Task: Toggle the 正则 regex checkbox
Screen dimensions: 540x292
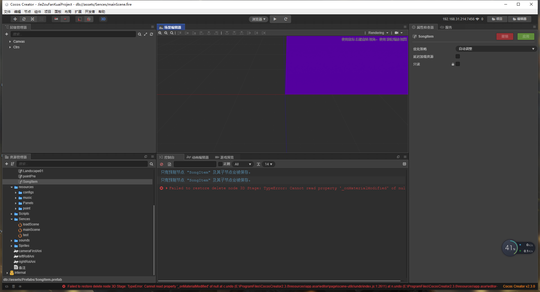Action: click(x=220, y=164)
